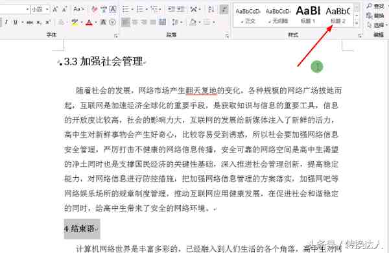Click 查找 (Find) button

375,6
